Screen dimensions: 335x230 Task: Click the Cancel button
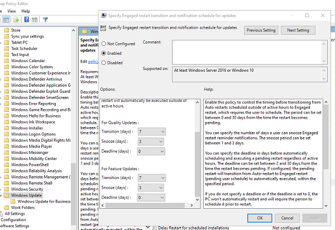tap(287, 218)
